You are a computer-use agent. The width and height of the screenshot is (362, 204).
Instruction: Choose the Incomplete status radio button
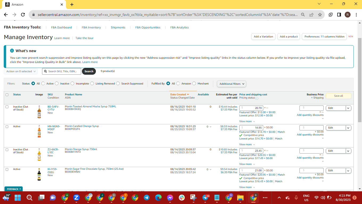72,83
